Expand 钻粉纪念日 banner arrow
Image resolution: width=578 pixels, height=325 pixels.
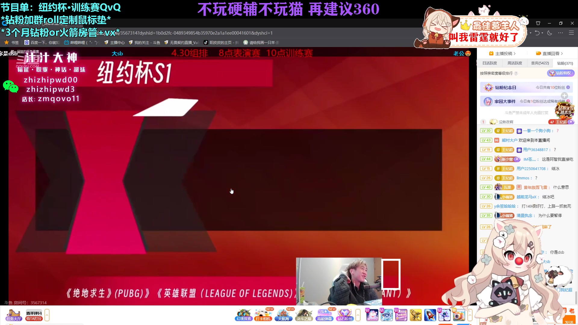[568, 88]
